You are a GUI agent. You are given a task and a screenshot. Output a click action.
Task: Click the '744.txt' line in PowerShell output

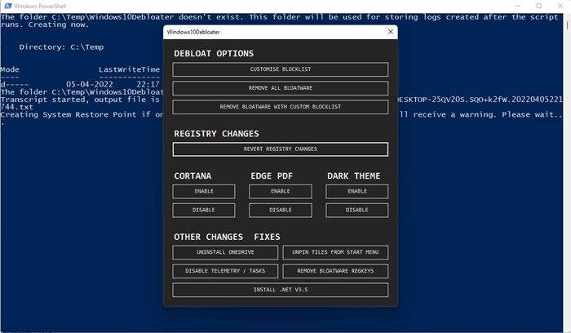17,107
